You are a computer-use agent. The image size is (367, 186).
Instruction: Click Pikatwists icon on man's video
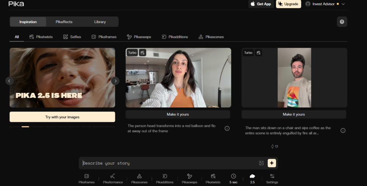[x=258, y=52]
